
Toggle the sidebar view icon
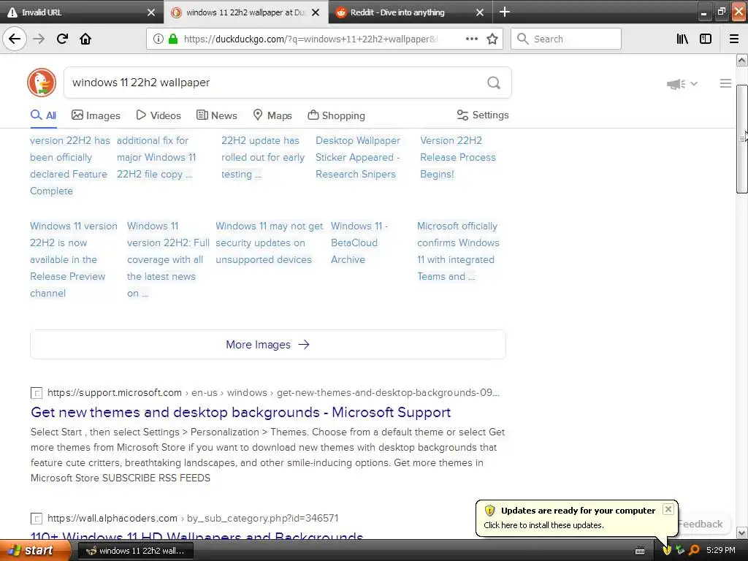[706, 39]
